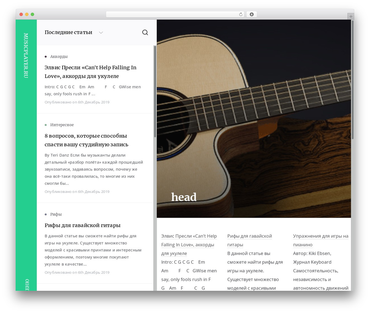Click text Автор: Kiki Ebsen
The image size is (370, 313).
tap(312, 254)
